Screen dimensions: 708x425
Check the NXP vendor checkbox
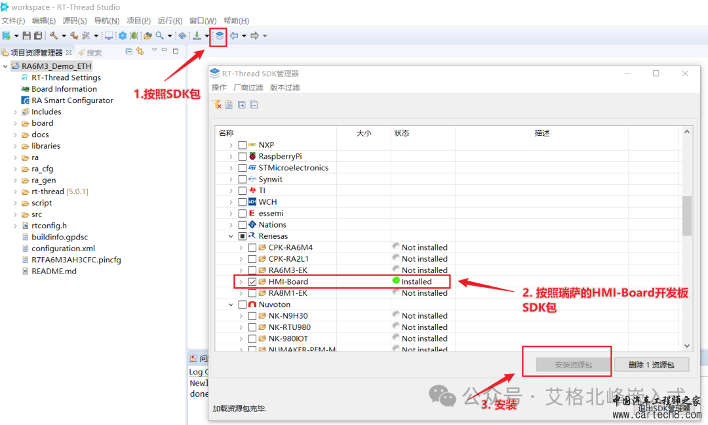click(x=243, y=145)
